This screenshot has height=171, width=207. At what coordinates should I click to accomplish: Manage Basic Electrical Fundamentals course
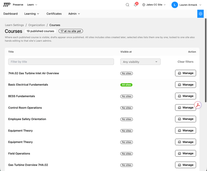click(x=185, y=85)
